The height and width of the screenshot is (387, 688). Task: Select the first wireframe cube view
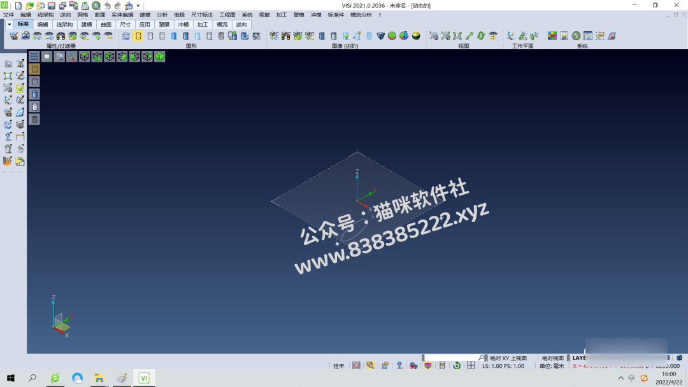(84, 57)
